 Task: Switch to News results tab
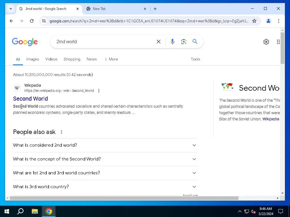pos(91,59)
